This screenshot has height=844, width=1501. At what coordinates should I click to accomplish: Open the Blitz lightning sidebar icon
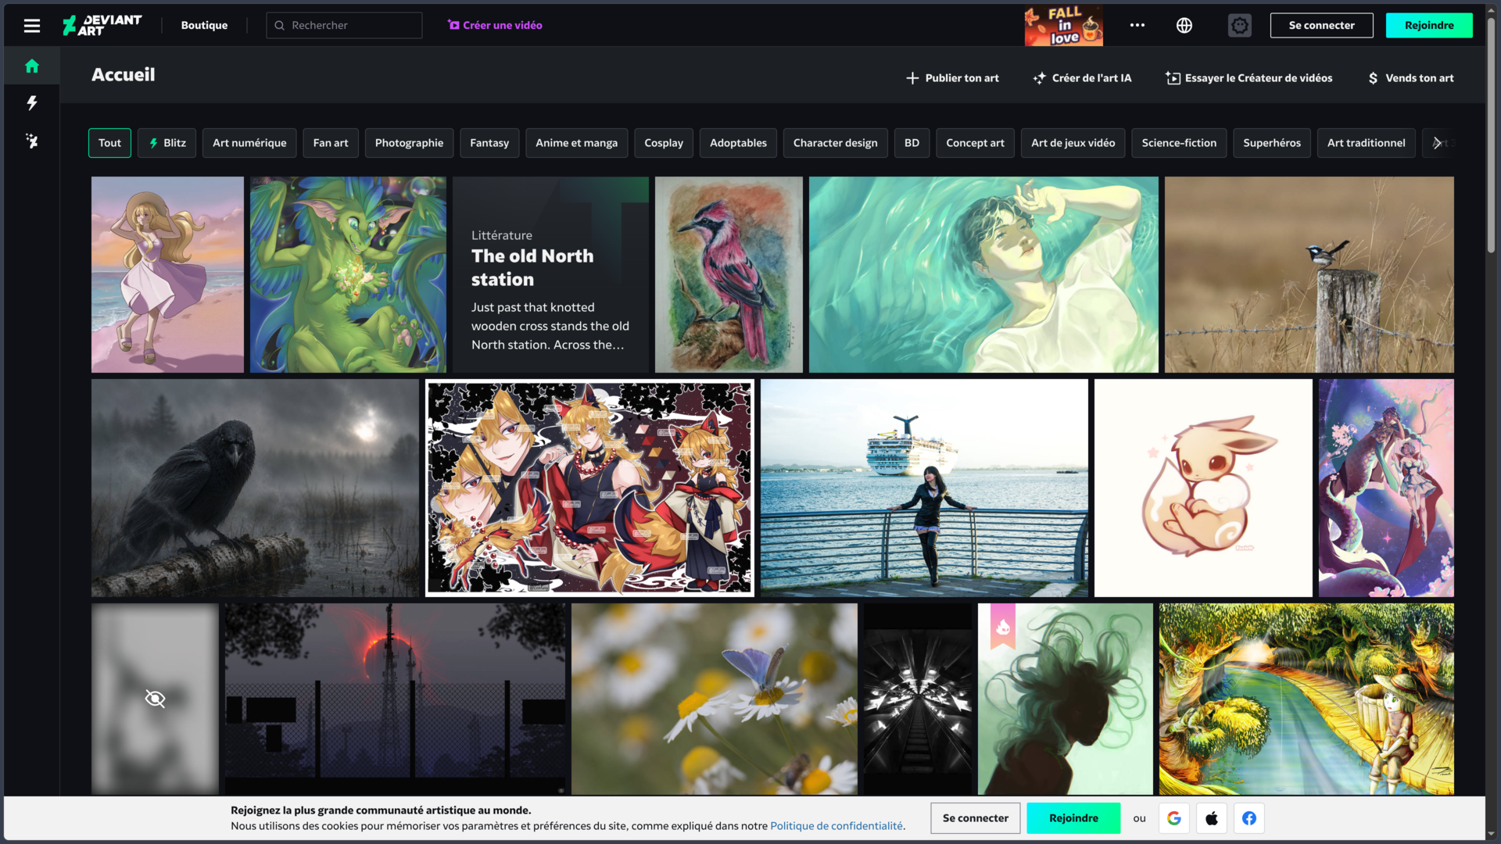32,103
